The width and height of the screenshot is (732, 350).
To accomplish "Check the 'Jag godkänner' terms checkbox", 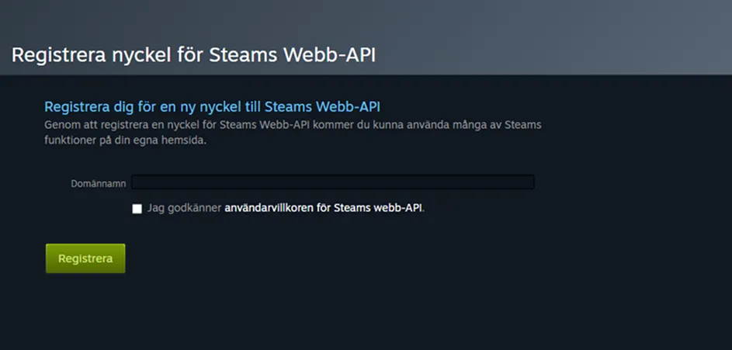I will 137,209.
